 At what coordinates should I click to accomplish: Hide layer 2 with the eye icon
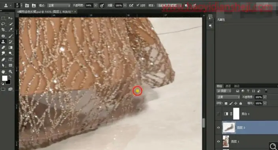[218, 128]
